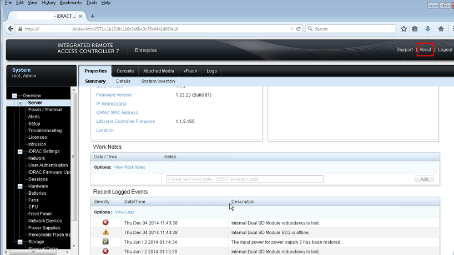The width and height of the screenshot is (454, 255).
Task: Bookmark this page with the star icon
Action: tap(403, 29)
